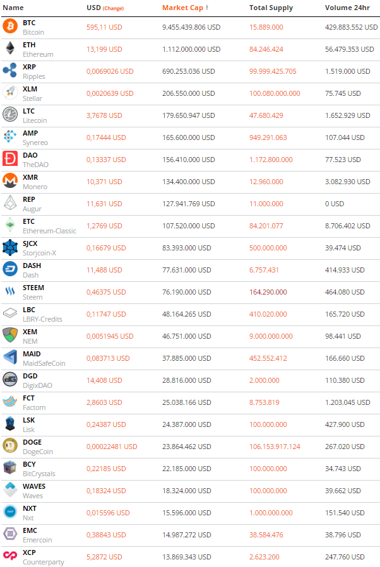Click the DogeCoin dog icon
Screen dimensions: 380x567
[11, 446]
